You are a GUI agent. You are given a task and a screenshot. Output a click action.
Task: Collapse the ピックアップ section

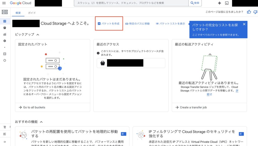pos(38,34)
